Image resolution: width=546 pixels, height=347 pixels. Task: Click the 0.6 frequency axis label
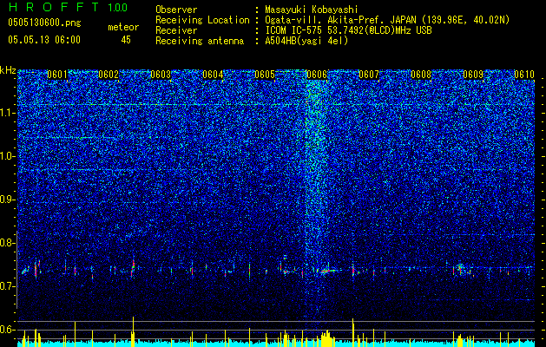(7, 330)
